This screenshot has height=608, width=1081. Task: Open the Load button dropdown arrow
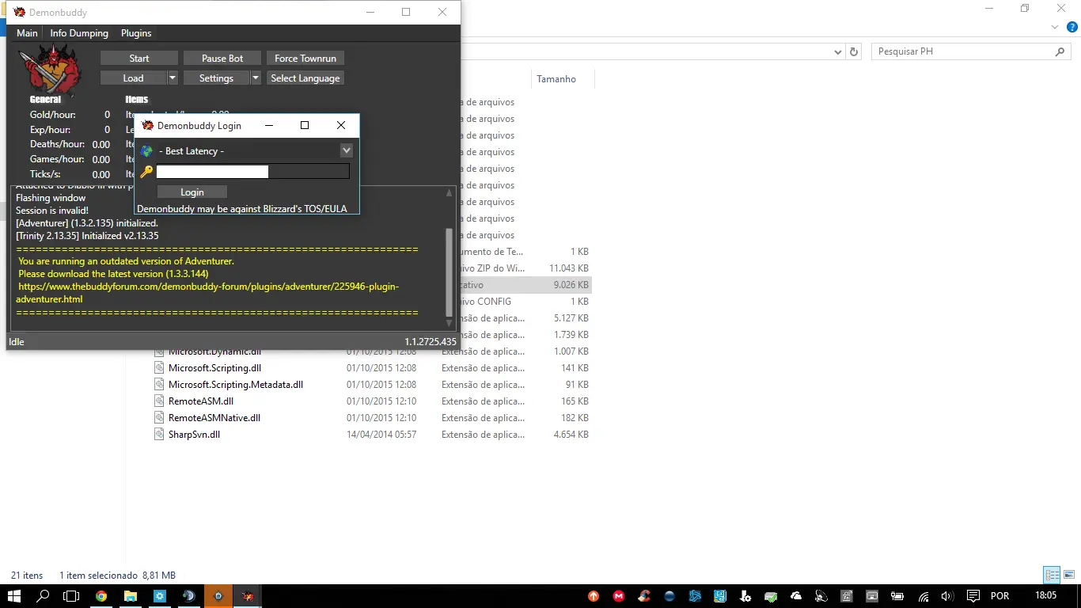tap(173, 78)
